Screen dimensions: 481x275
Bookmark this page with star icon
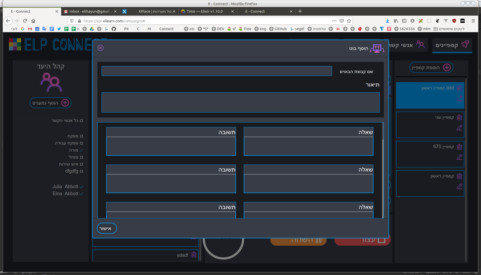349,21
